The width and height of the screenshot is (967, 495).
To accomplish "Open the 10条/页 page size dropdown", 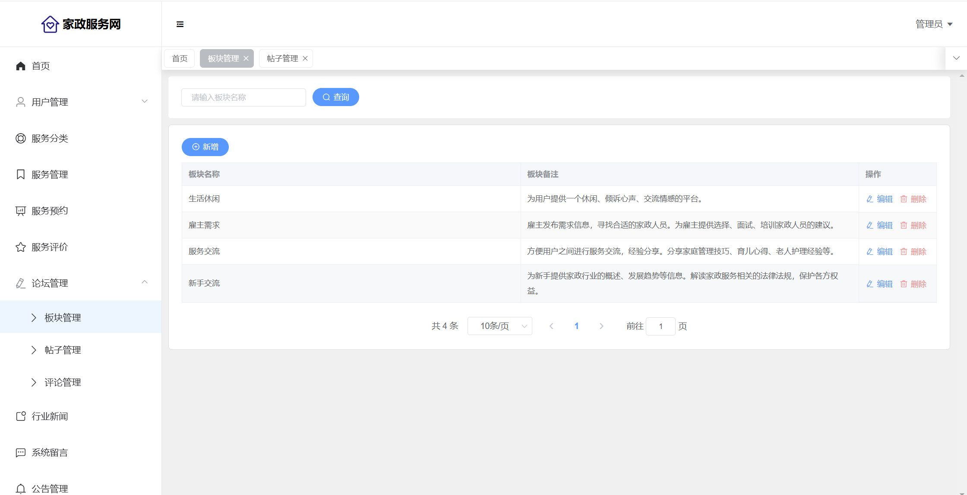I will point(499,326).
